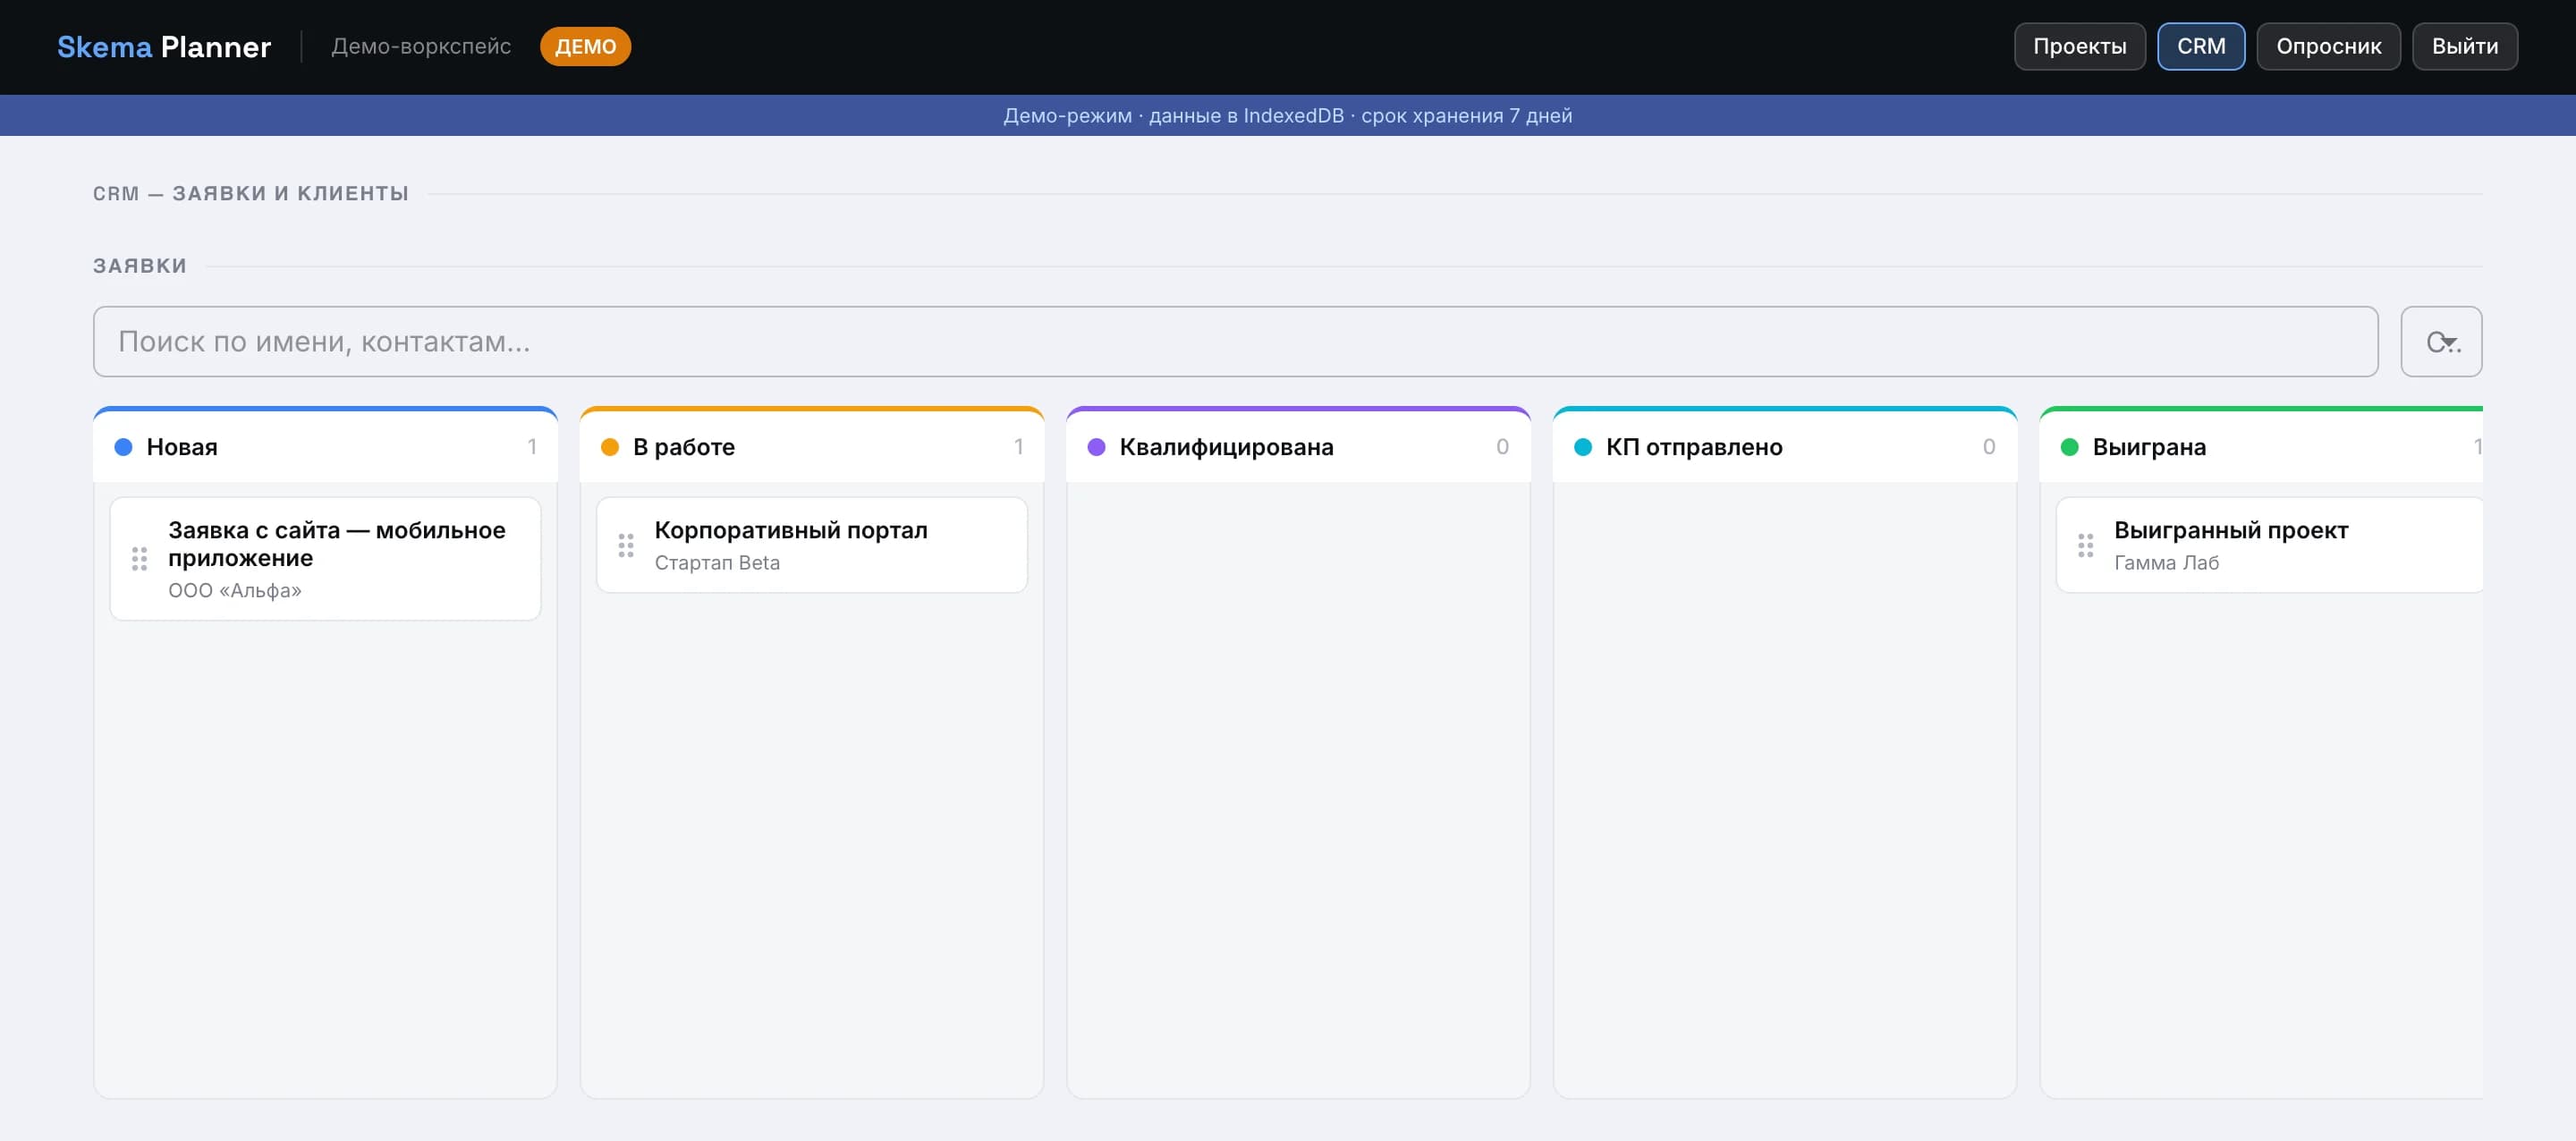
Task: Click the orange status dot next to В работе
Action: pyautogui.click(x=610, y=447)
